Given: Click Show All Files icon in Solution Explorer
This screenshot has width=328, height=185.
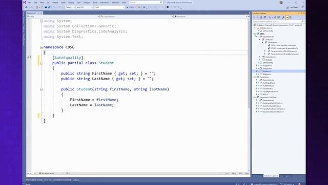Looking at the screenshot, I should coord(278,17).
